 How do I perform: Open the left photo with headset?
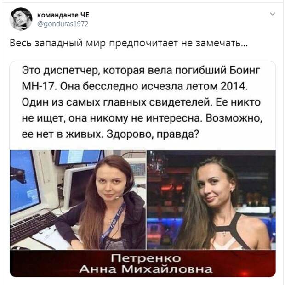click(78, 199)
